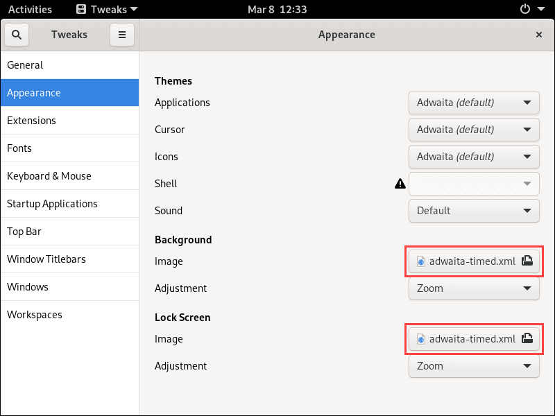Viewport: 555px width, 416px height.
Task: Open the Lock Screen Adjustment dropdown
Action: (x=474, y=366)
